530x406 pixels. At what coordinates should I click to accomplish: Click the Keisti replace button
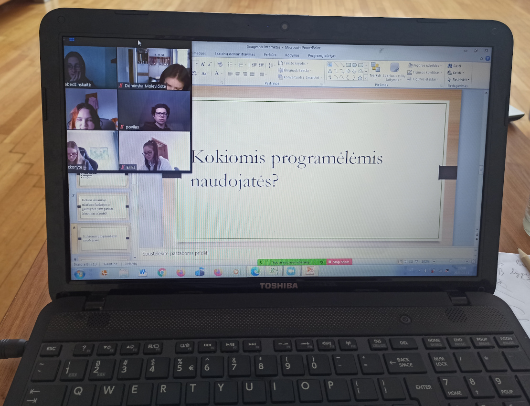click(456, 73)
